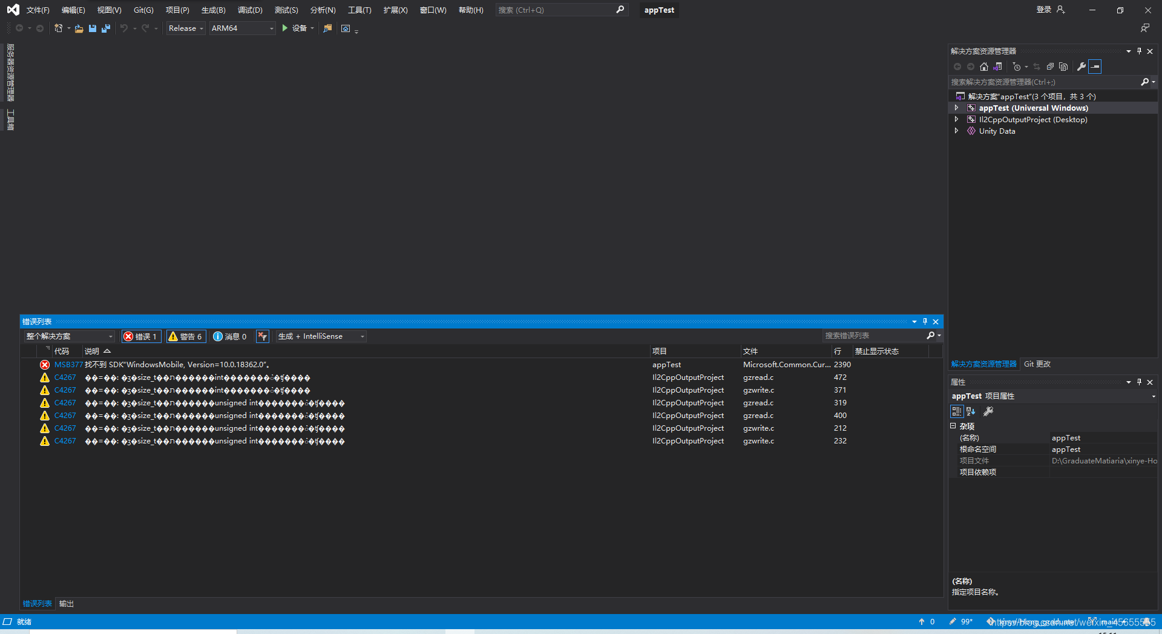Pin the Error List panel
1162x634 pixels.
[925, 321]
